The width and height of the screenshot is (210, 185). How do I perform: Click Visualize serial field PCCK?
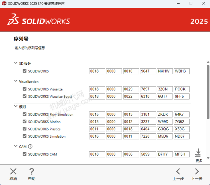[x=182, y=89]
